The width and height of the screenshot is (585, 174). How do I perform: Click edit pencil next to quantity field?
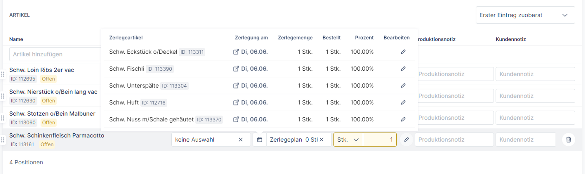406,140
